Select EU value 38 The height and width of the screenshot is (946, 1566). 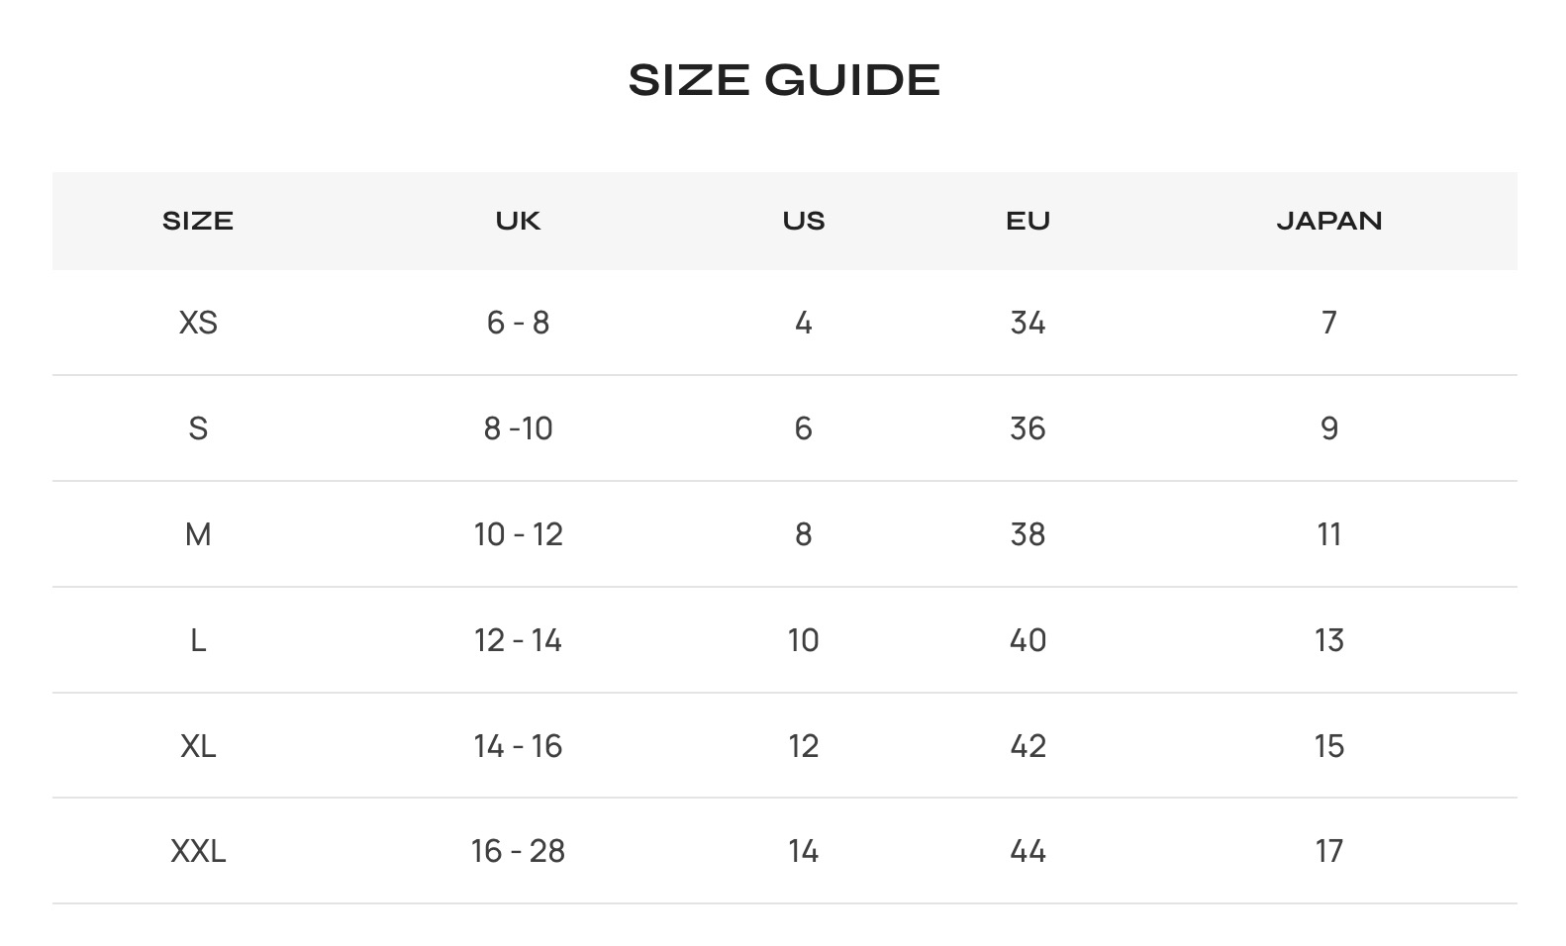[x=1028, y=534]
